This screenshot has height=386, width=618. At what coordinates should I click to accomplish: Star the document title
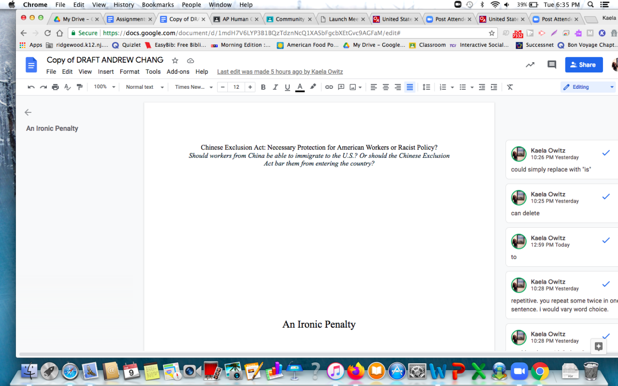(175, 61)
